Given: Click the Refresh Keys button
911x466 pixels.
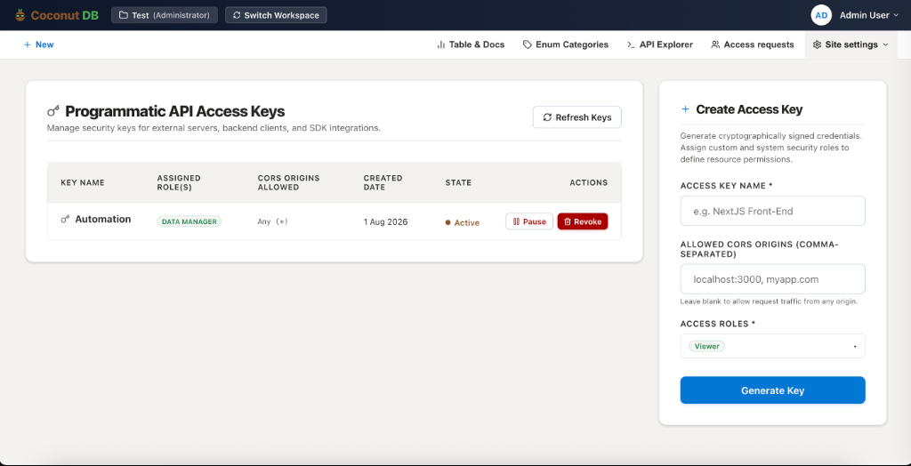Looking at the screenshot, I should (x=576, y=117).
